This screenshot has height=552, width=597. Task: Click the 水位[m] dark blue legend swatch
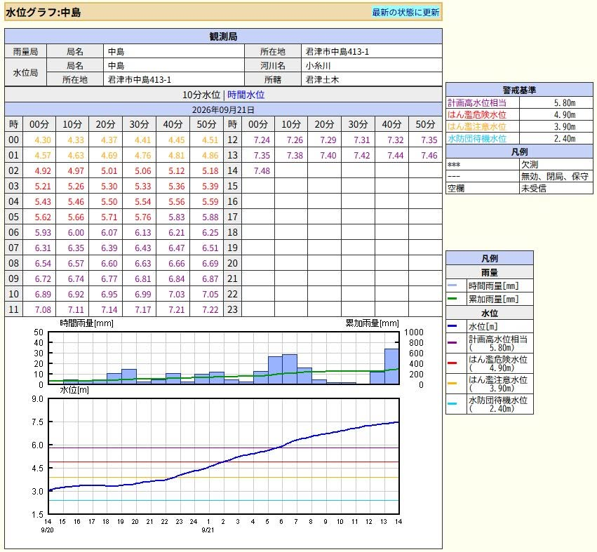pyautogui.click(x=452, y=326)
